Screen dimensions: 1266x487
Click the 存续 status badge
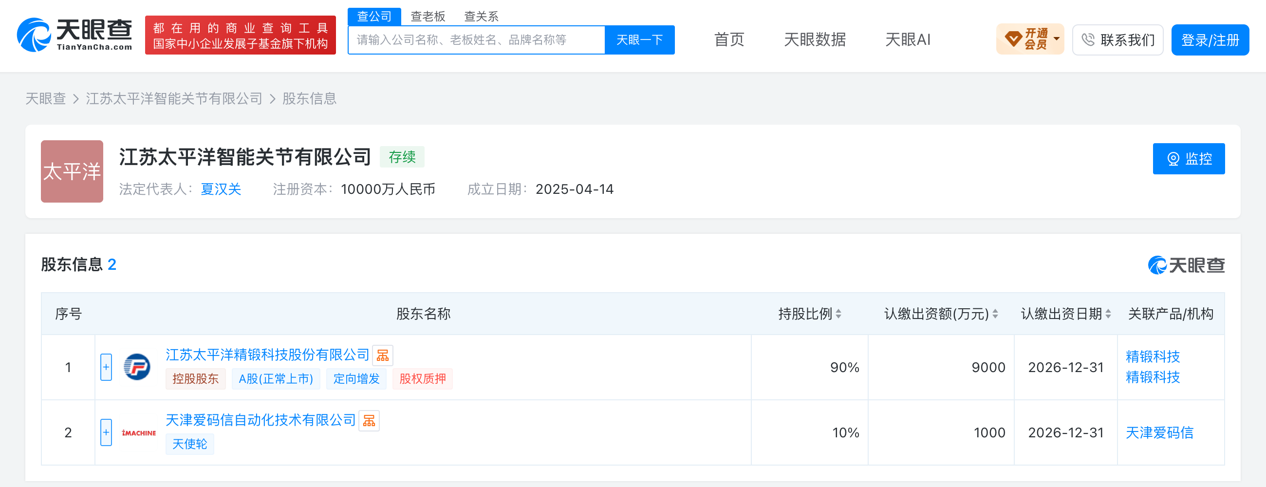click(x=402, y=157)
